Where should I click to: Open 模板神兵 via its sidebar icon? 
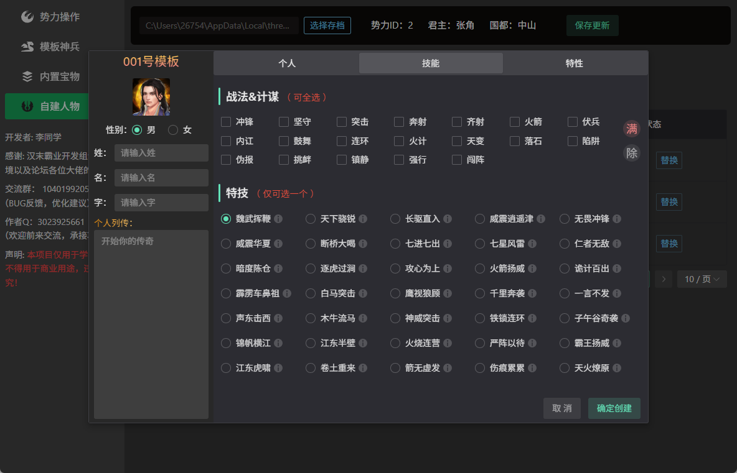pyautogui.click(x=27, y=47)
